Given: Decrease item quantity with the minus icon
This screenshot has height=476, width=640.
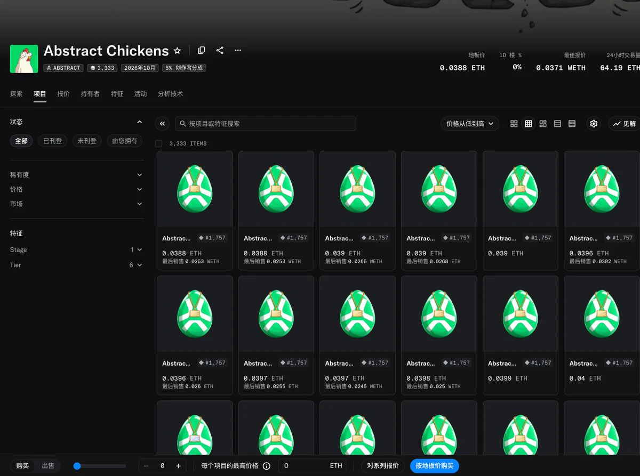Looking at the screenshot, I should 147,466.
